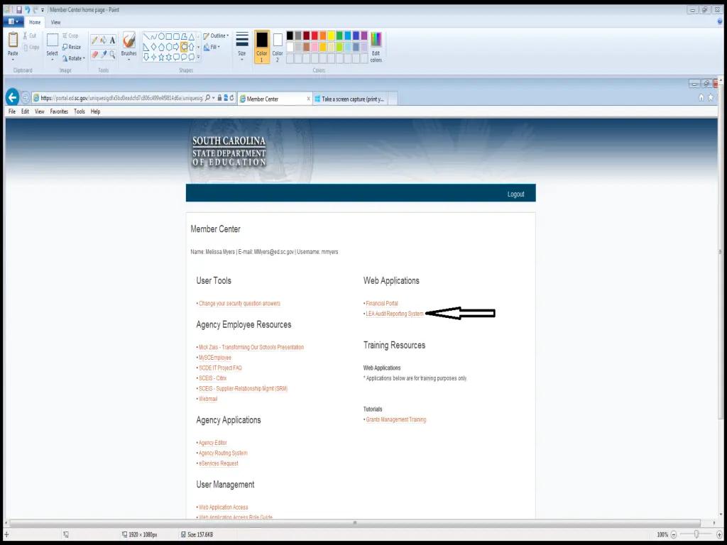Choose the Line shape
This screenshot has width=727, height=545.
[146, 36]
